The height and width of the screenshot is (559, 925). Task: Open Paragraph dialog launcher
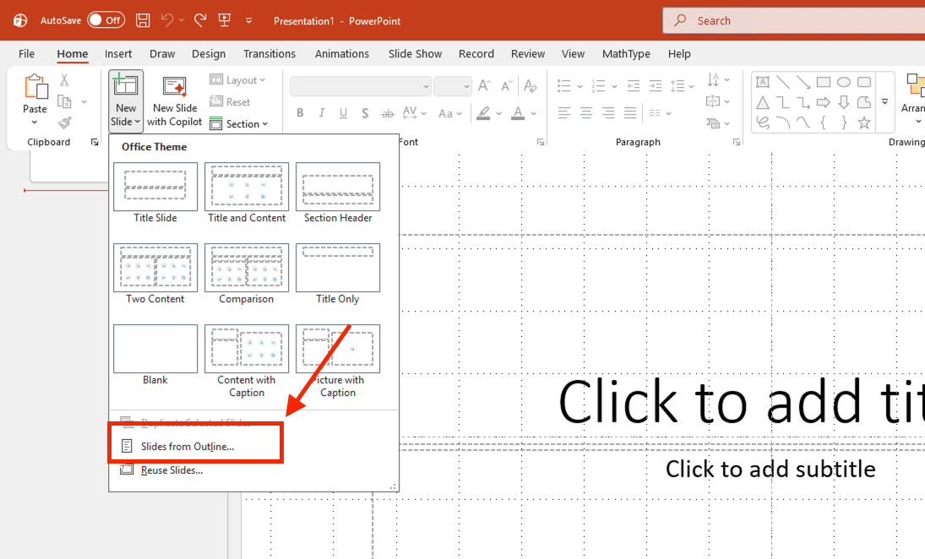click(737, 142)
